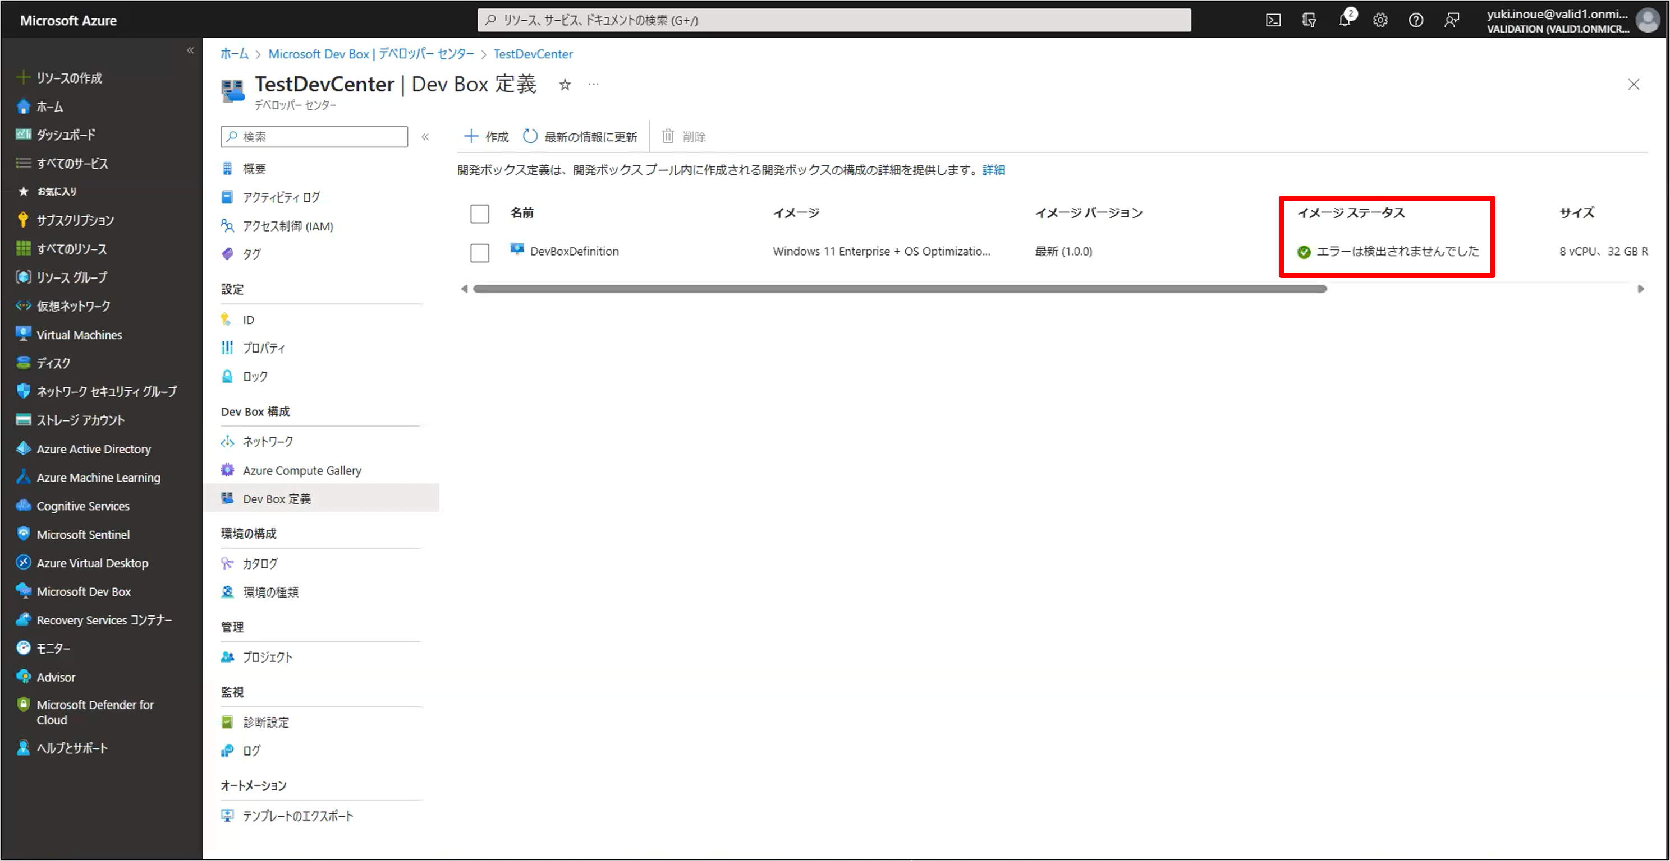This screenshot has height=861, width=1670.
Task: Open the help question mark icon
Action: 1416,20
